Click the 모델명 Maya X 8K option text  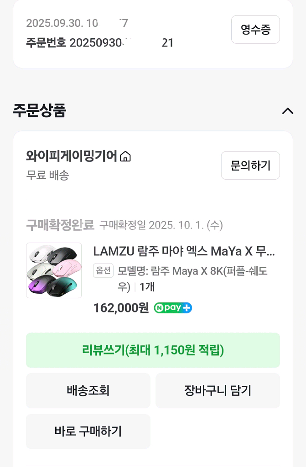(x=192, y=271)
